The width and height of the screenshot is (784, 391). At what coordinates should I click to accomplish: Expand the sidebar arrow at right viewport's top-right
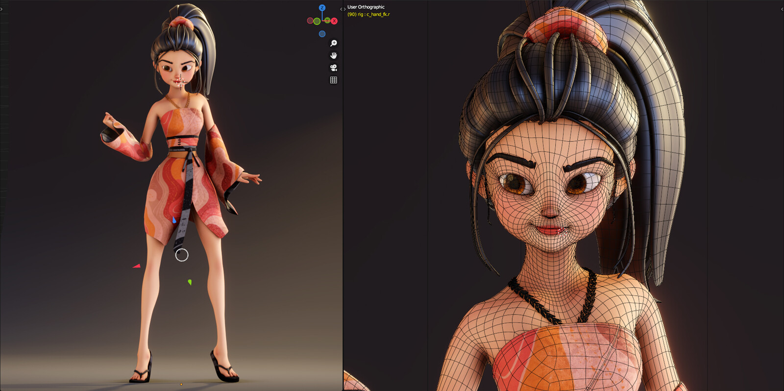click(782, 9)
